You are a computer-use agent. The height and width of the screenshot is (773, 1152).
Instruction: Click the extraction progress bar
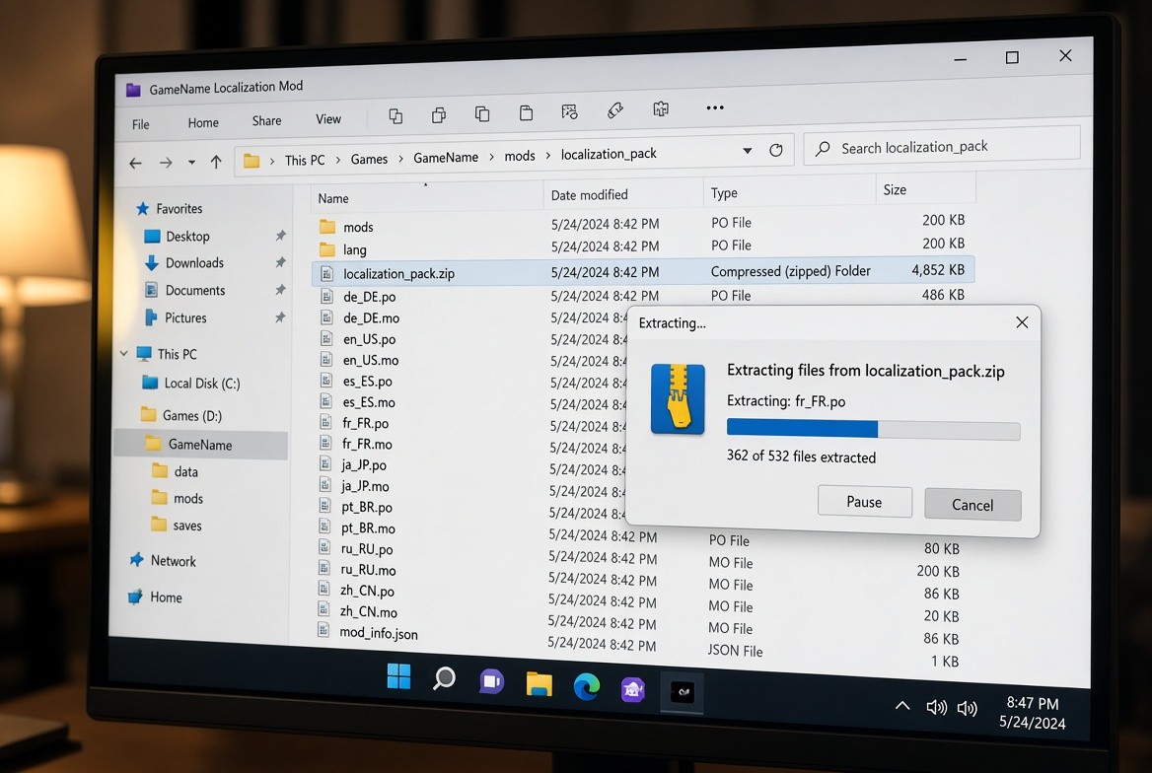pos(874,430)
